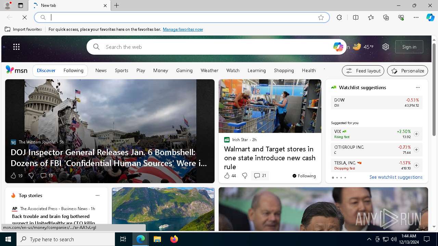Open Edge Settings and more menu
Image resolution: width=438 pixels, height=246 pixels.
[x=416, y=17]
